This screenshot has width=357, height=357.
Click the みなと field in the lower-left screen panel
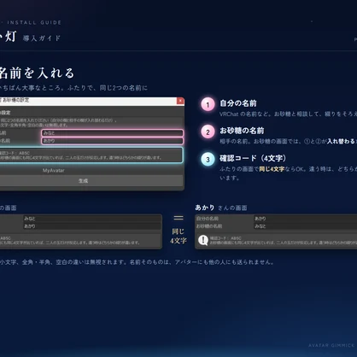pos(92,219)
